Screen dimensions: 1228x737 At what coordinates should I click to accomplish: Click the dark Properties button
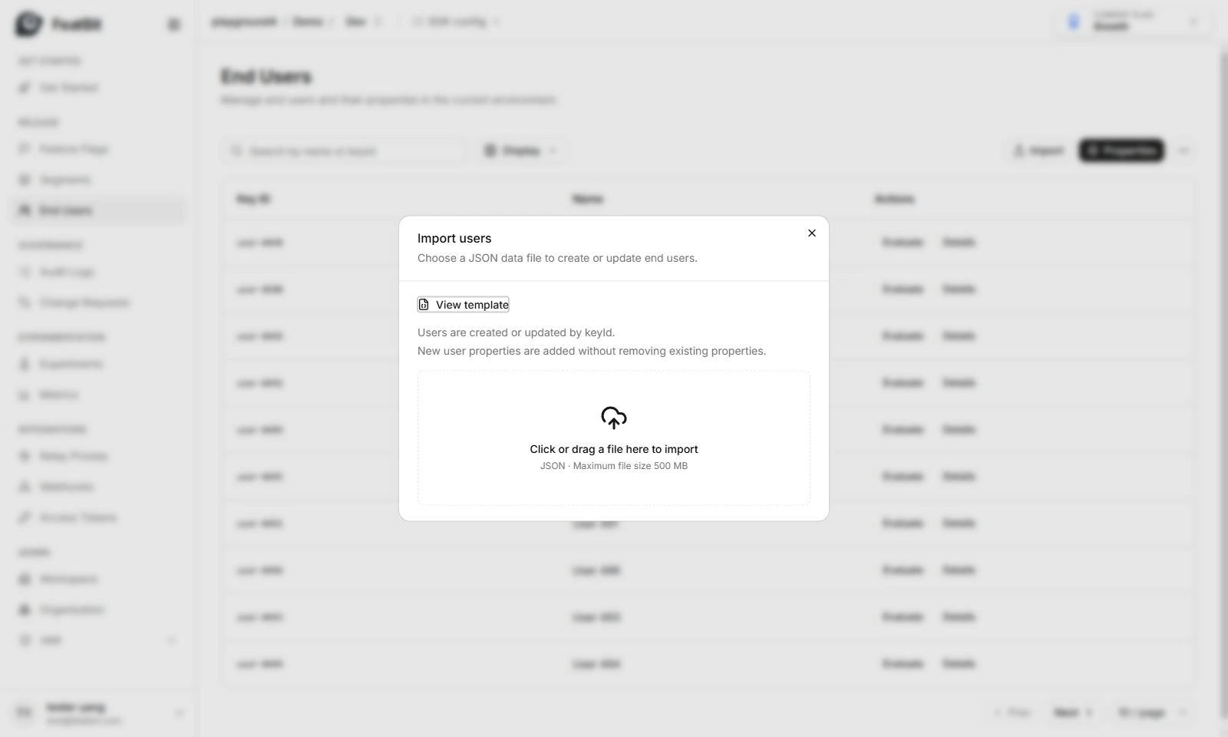click(x=1121, y=150)
